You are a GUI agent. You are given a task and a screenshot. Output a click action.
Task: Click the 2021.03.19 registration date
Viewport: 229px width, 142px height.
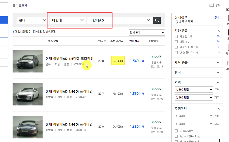157,66
